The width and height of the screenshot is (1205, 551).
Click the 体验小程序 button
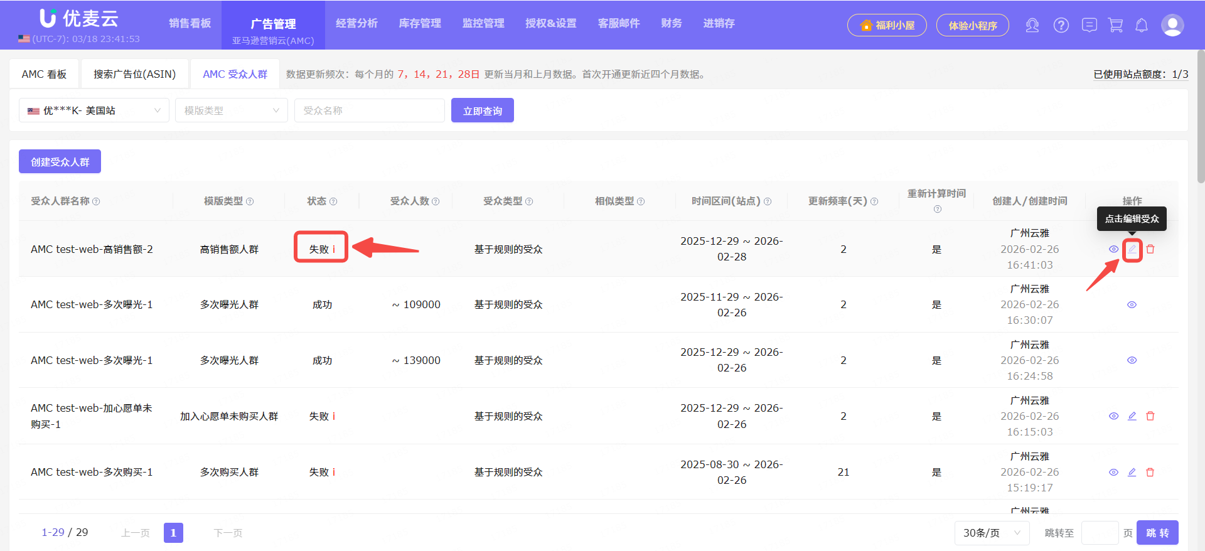973,25
